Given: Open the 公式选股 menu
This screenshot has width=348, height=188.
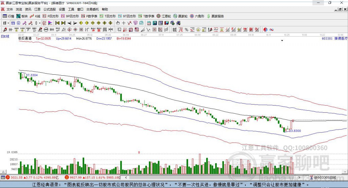Looking at the screenshot, I should coord(50,9).
